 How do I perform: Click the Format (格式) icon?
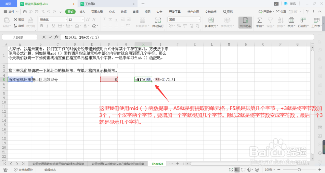coord(291,20)
